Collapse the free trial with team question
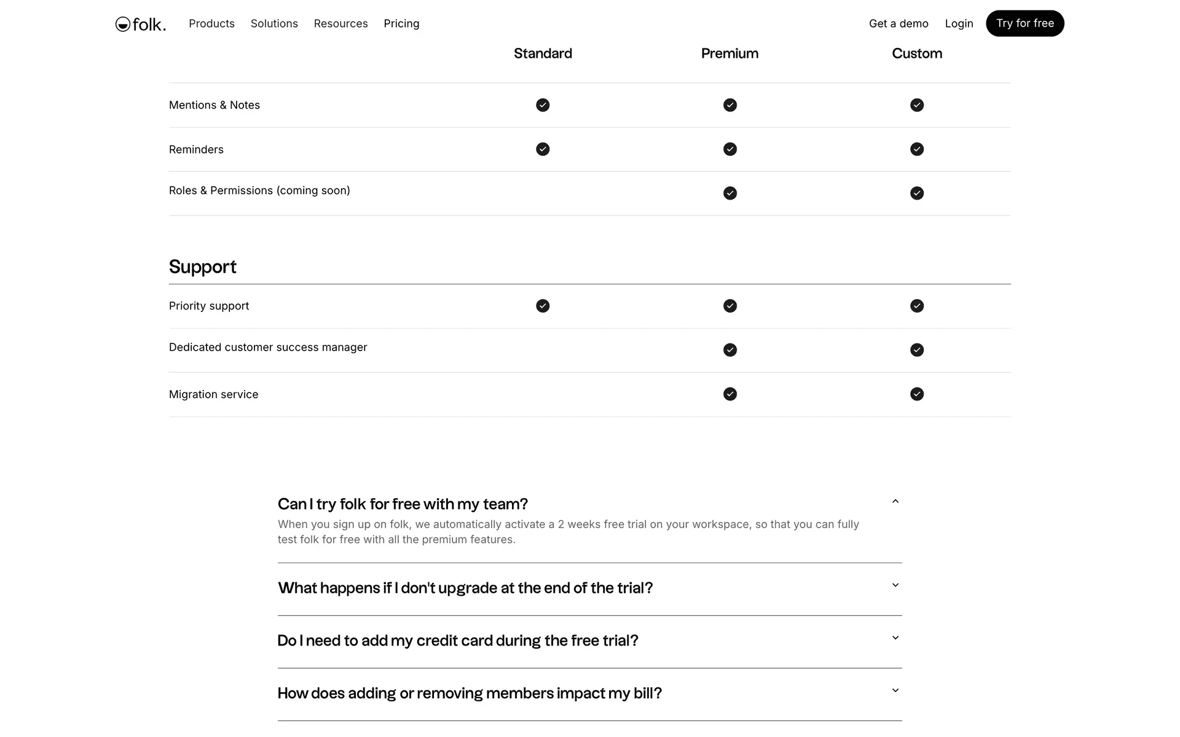Viewport: 1180px width, 737px height. pos(895,502)
